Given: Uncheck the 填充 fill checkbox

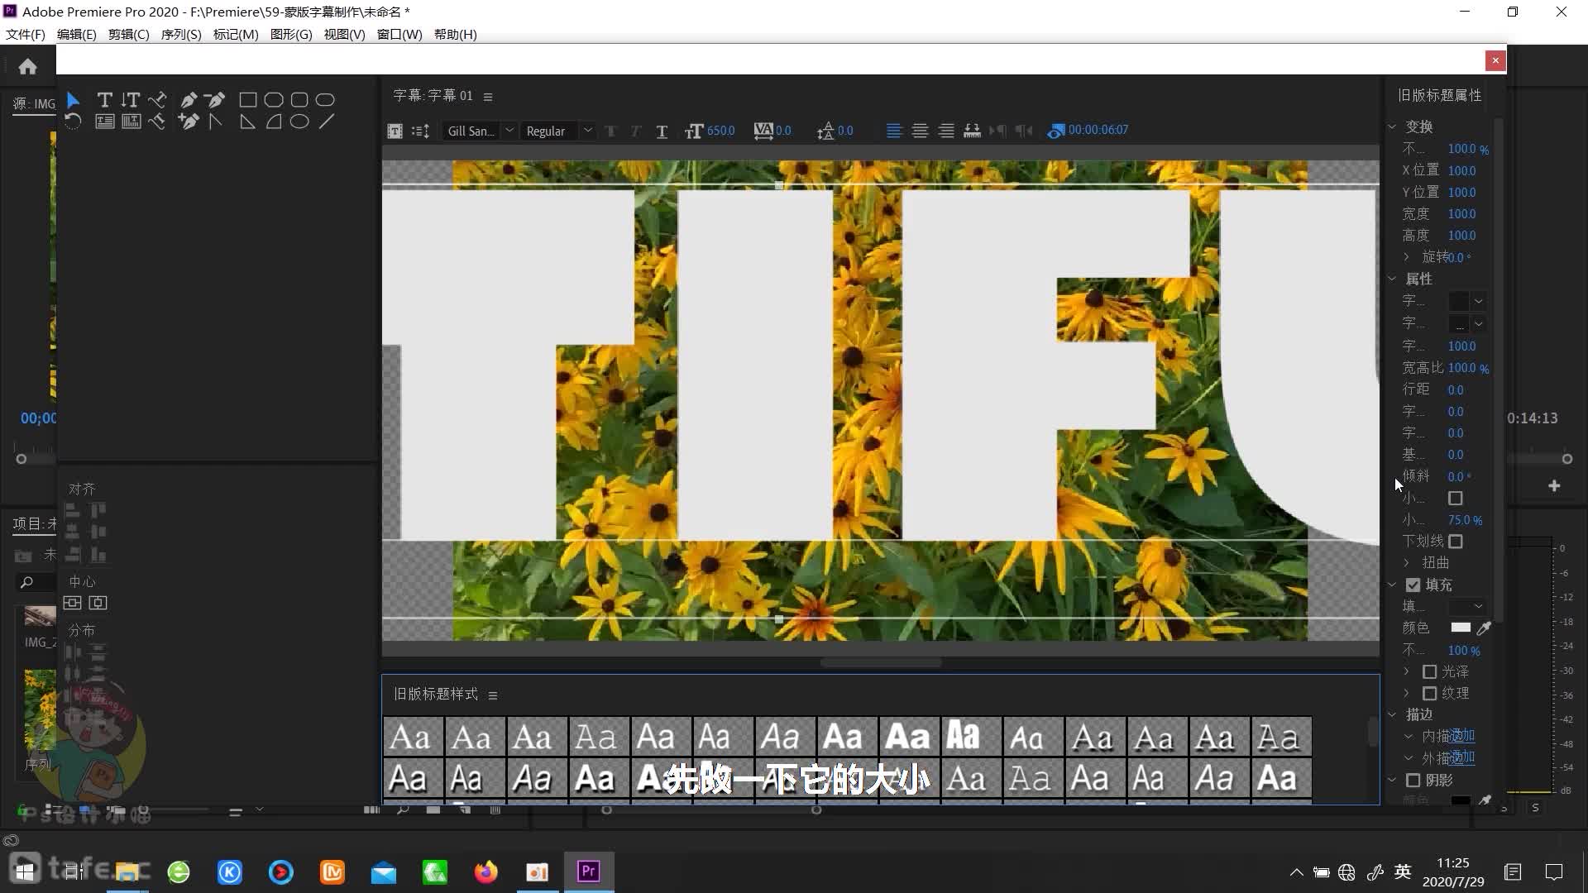Looking at the screenshot, I should click(x=1413, y=585).
